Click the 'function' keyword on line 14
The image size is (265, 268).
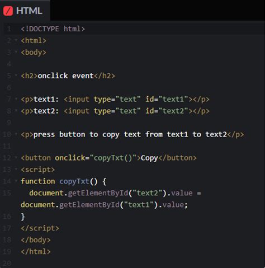[38, 181]
